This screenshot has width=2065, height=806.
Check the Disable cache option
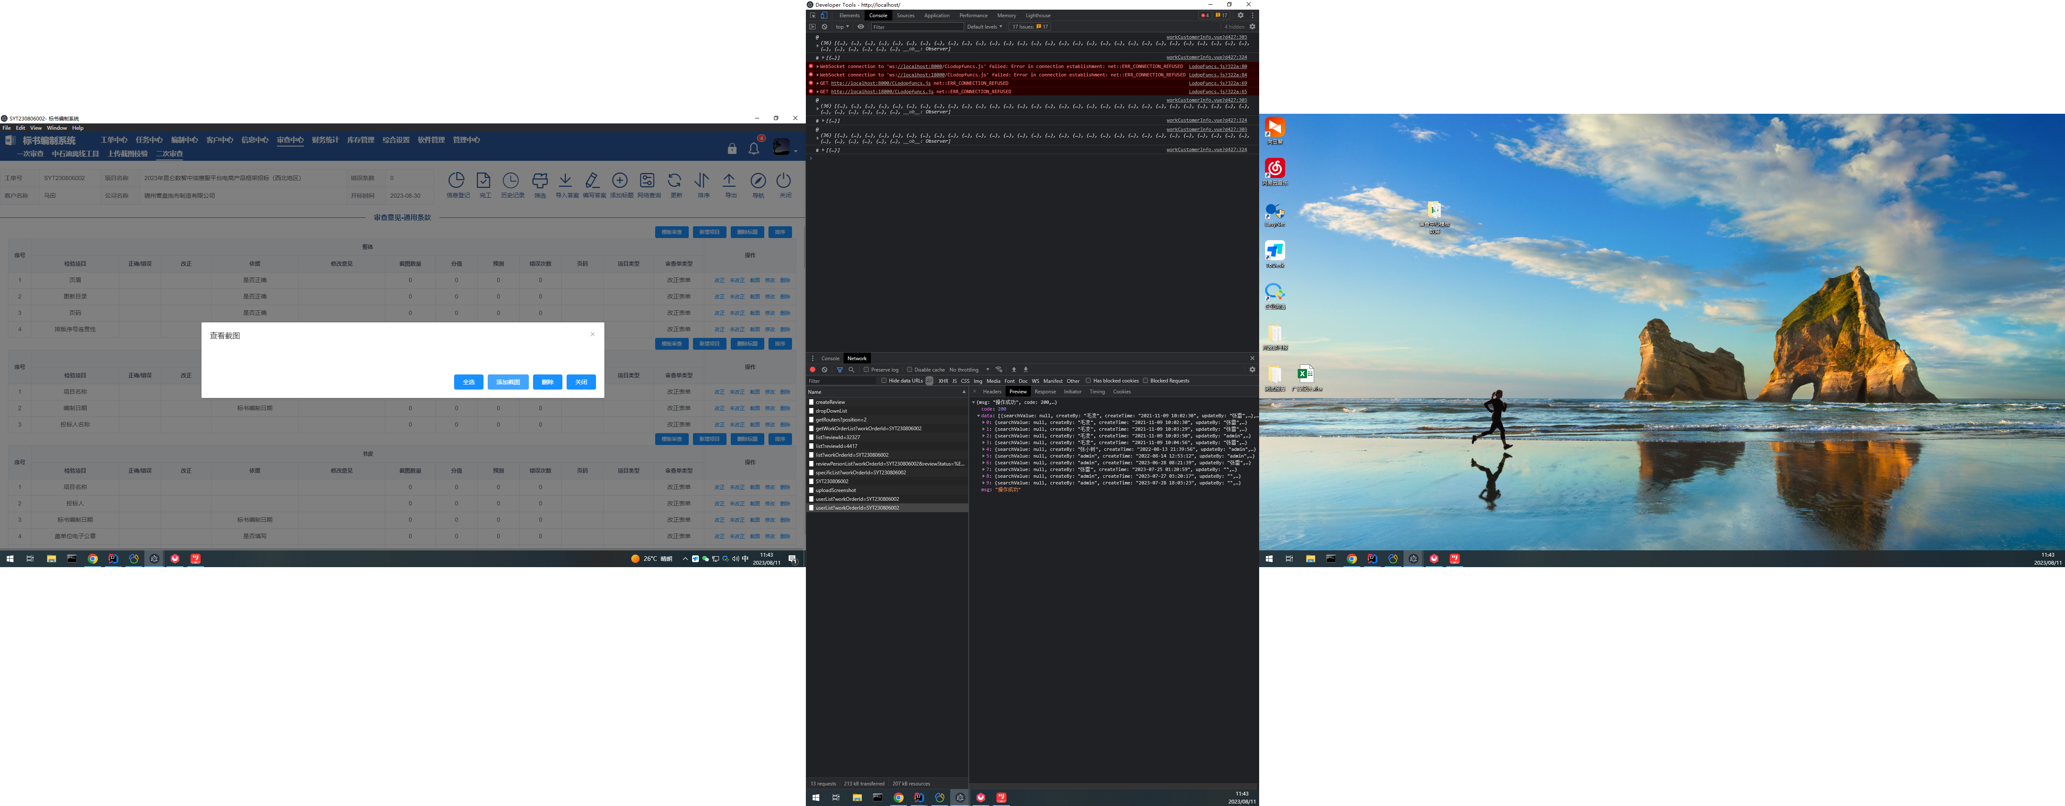pos(910,370)
